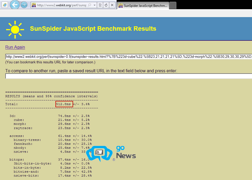This screenshot has height=180, width=252.
Task: Open the address bar autocomplete dropdown arrow
Action: coord(95,5)
